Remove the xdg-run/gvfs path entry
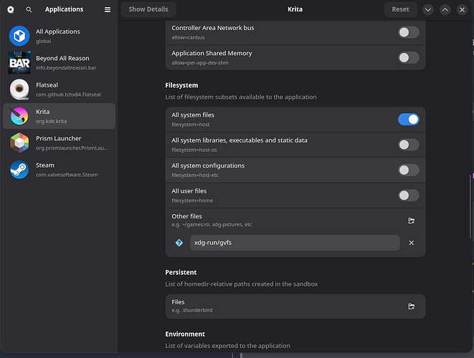 [x=412, y=243]
